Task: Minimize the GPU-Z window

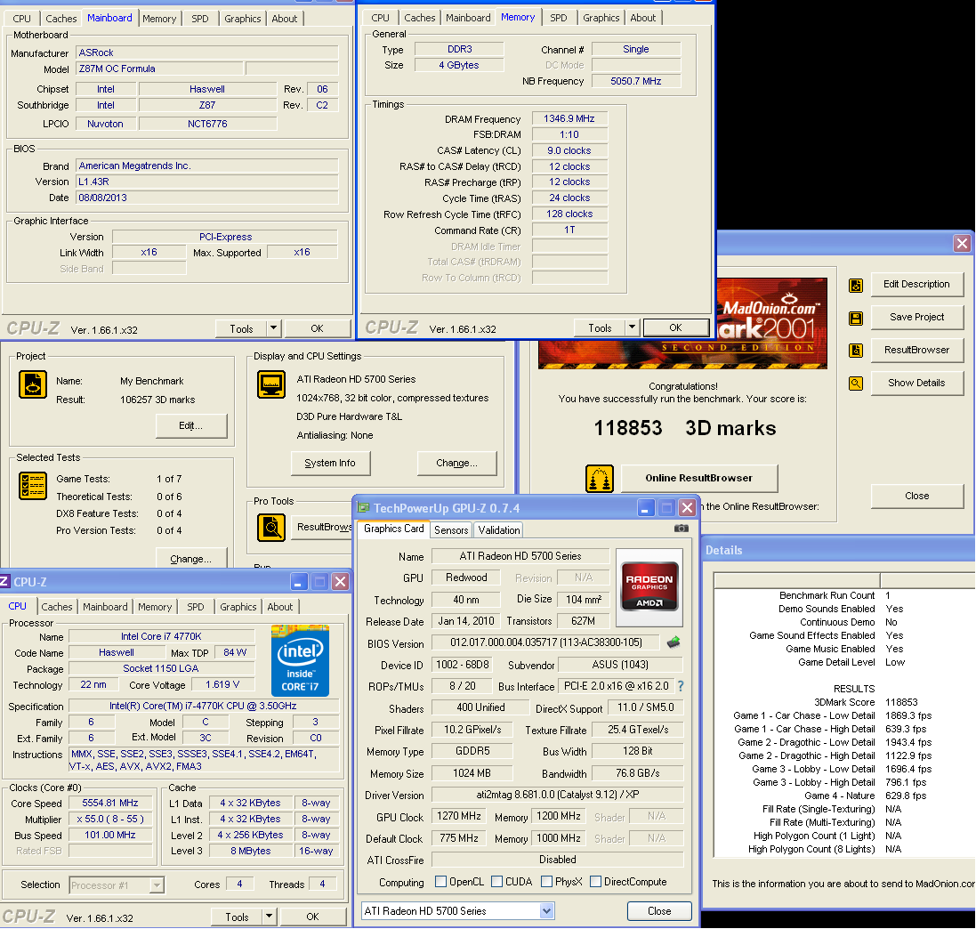Action: click(646, 508)
